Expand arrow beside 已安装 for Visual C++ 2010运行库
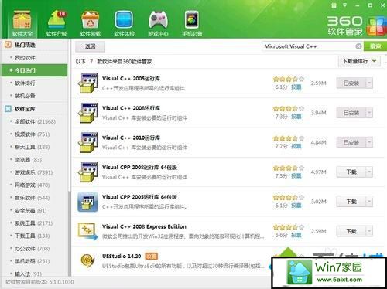 [369, 142]
